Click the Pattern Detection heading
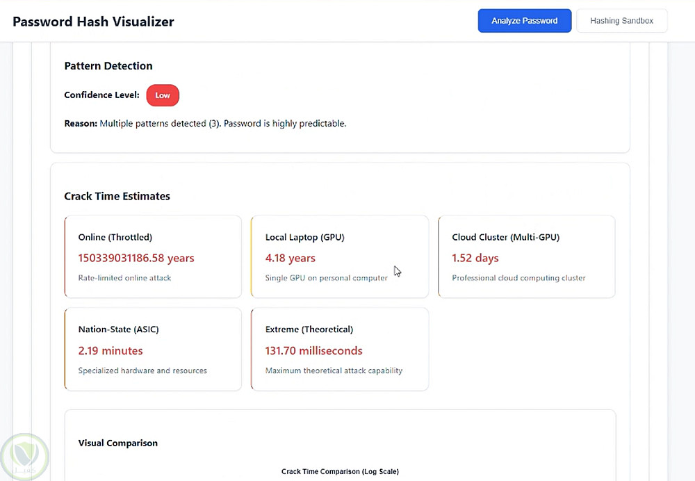 pos(108,66)
